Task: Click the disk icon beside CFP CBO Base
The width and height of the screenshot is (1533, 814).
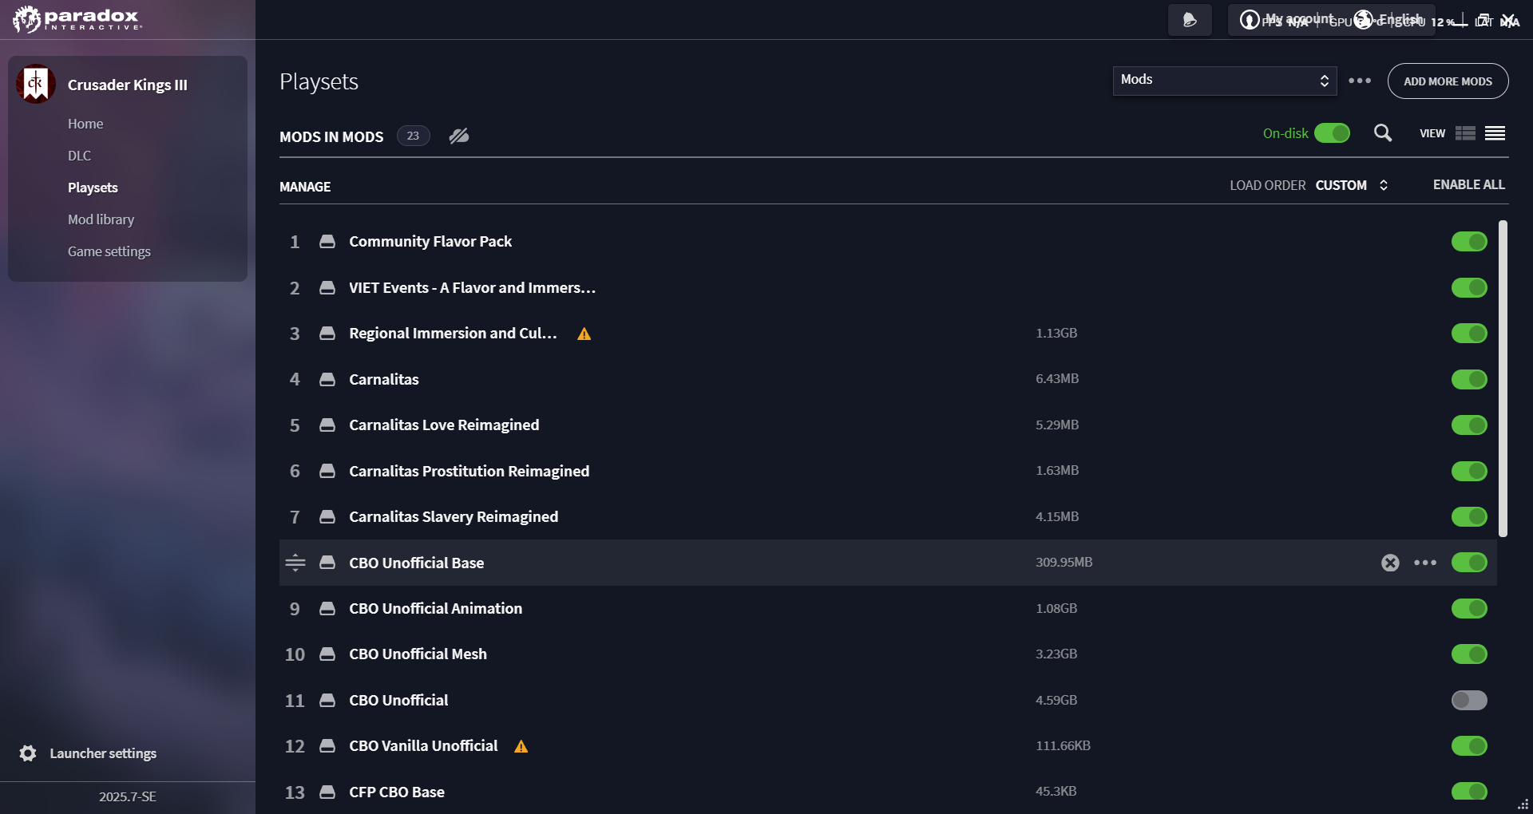Action: tap(327, 792)
